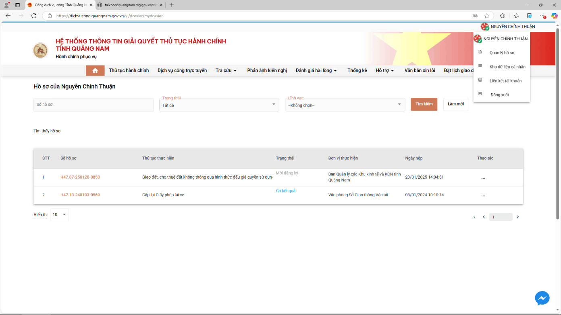Select Quản lý hồ sơ from user menu
This screenshot has height=315, width=561.
coord(501,53)
